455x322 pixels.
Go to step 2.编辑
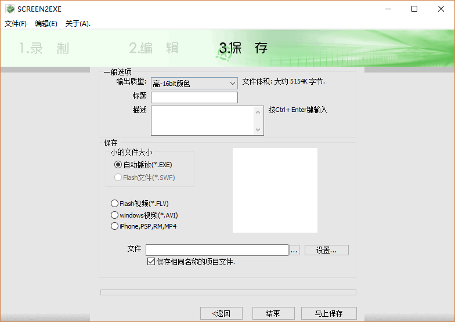(x=154, y=48)
